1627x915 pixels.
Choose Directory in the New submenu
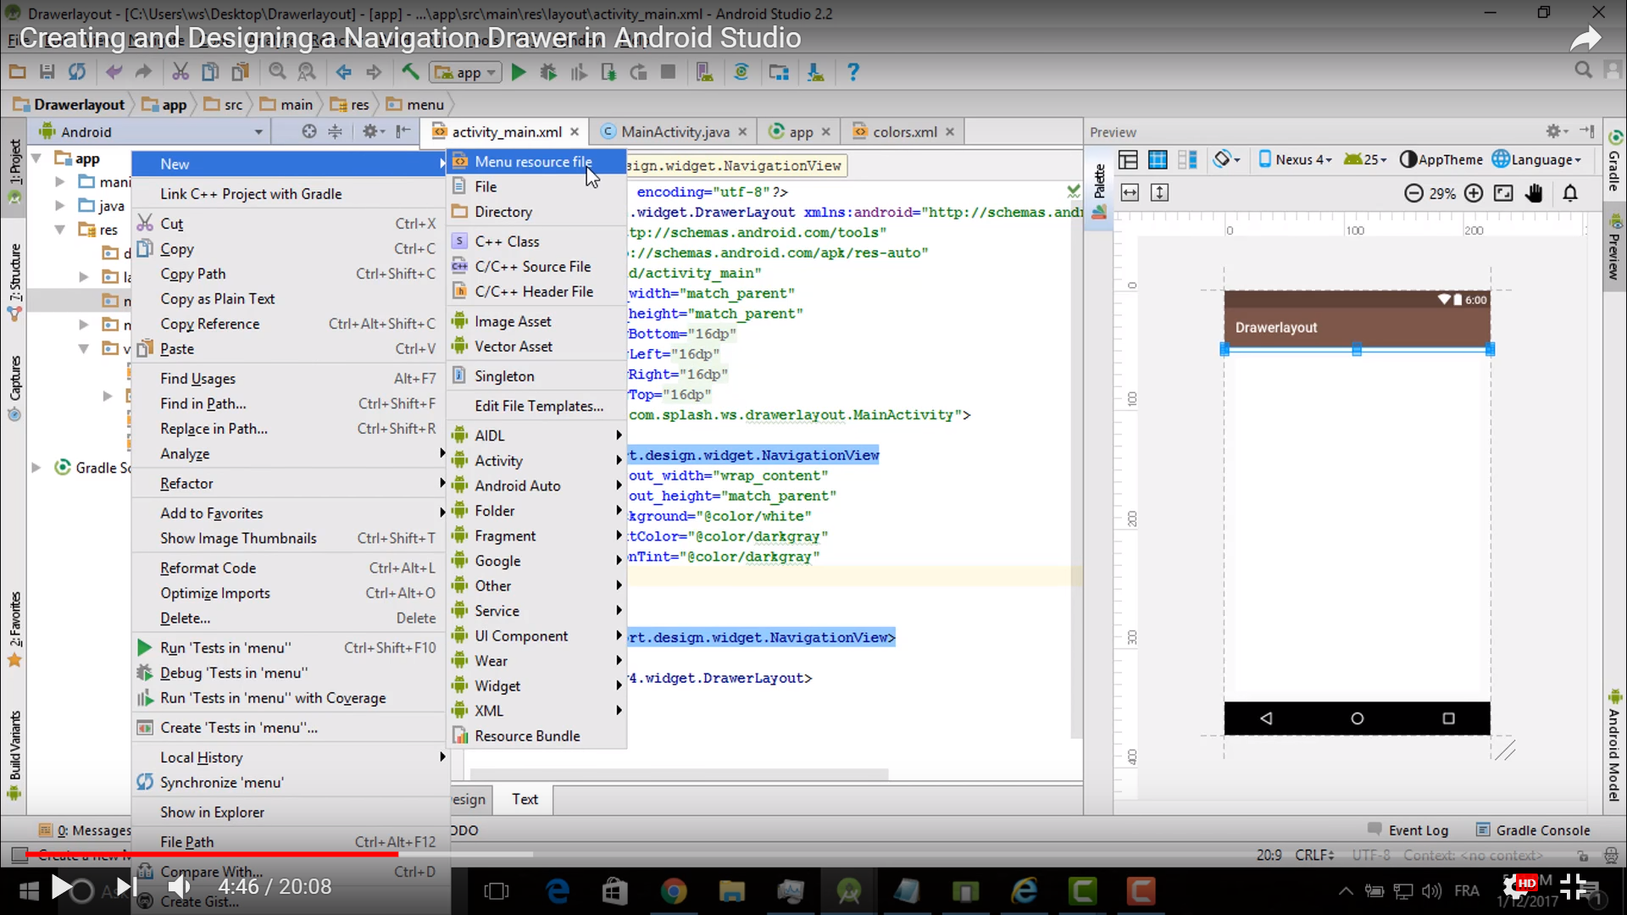point(536,212)
